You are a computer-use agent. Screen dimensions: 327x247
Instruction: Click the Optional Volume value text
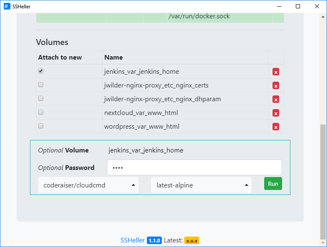click(146, 150)
